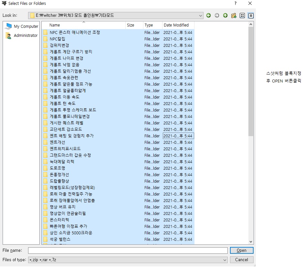The image size is (303, 267).
Task: Click folder icon of '석궁 밸런스'
Action: pyautogui.click(x=46, y=239)
